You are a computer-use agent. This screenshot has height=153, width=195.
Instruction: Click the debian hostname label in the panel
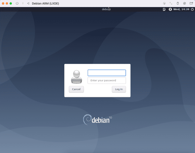pos(106,9)
